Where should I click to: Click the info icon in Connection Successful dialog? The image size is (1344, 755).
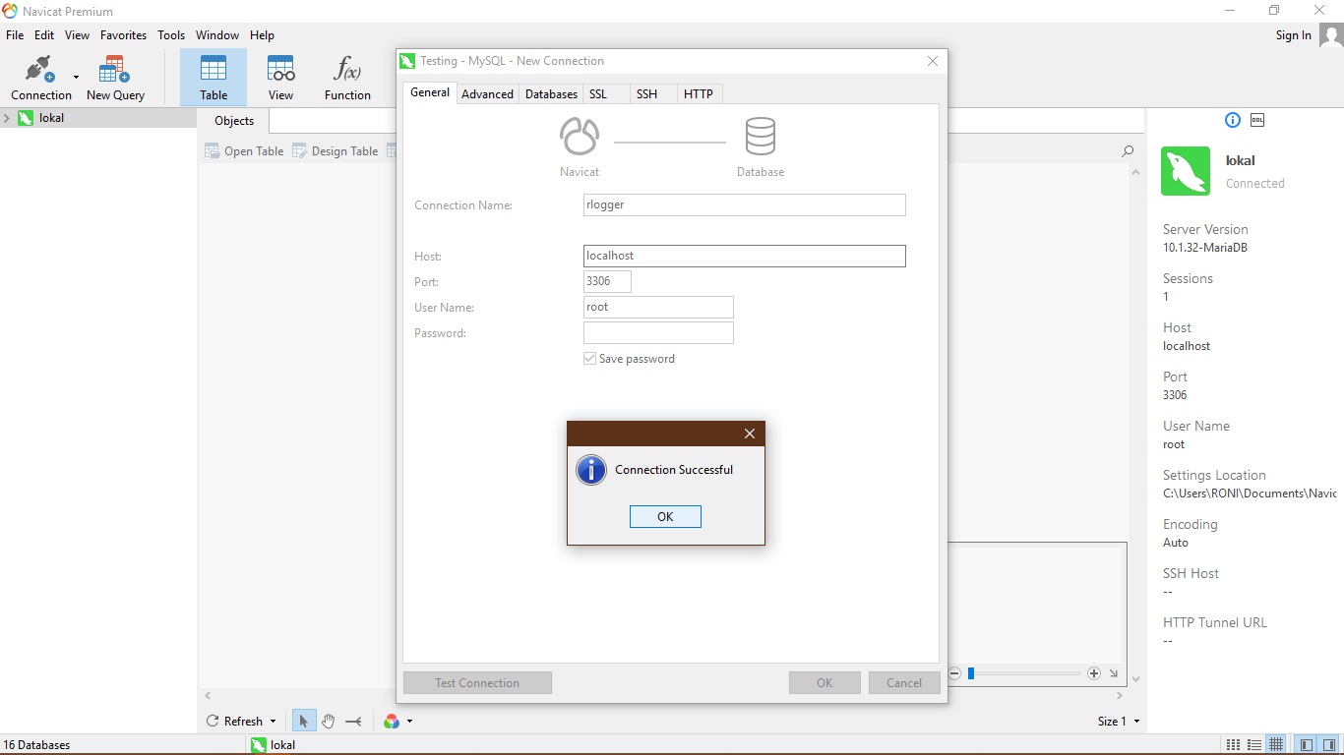click(591, 470)
